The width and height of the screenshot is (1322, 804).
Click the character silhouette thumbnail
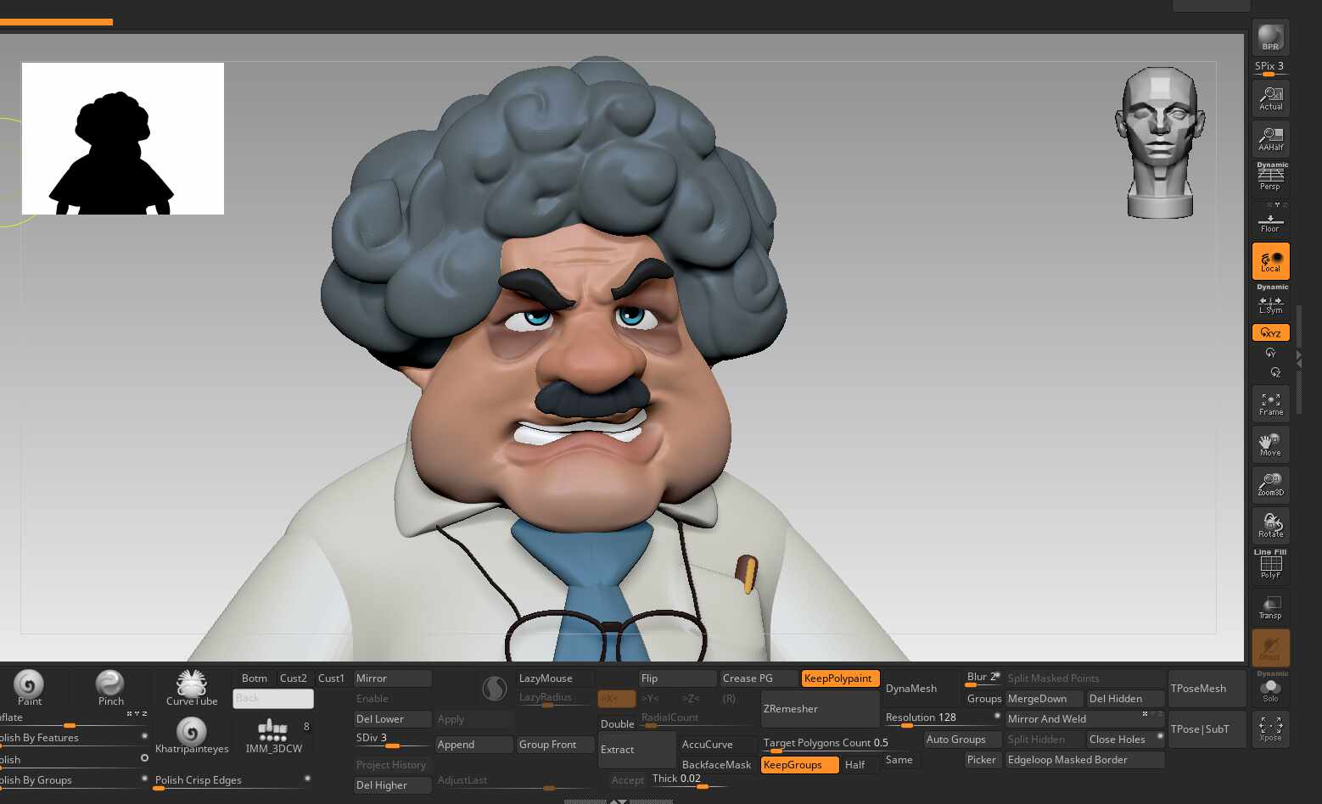coord(123,138)
